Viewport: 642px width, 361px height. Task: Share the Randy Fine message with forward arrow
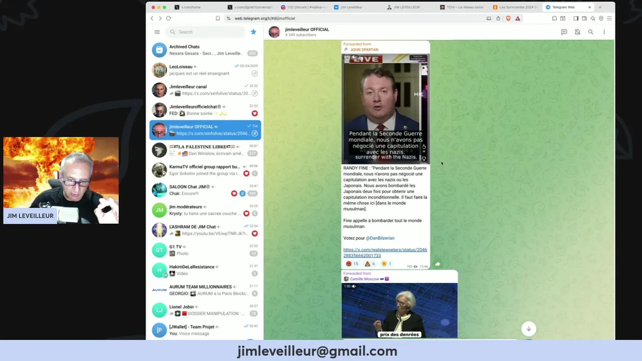tap(437, 264)
